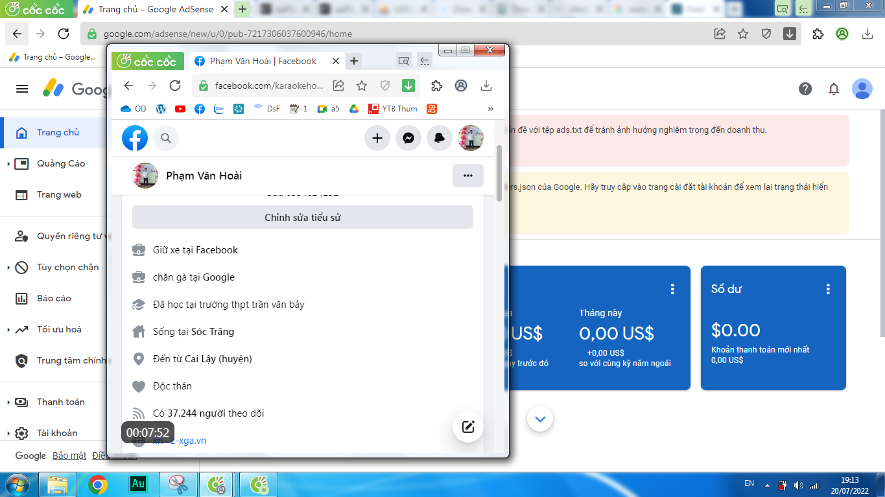Image resolution: width=885 pixels, height=497 pixels.
Task: Open the 37.244 người followers link
Action: pyautogui.click(x=197, y=413)
